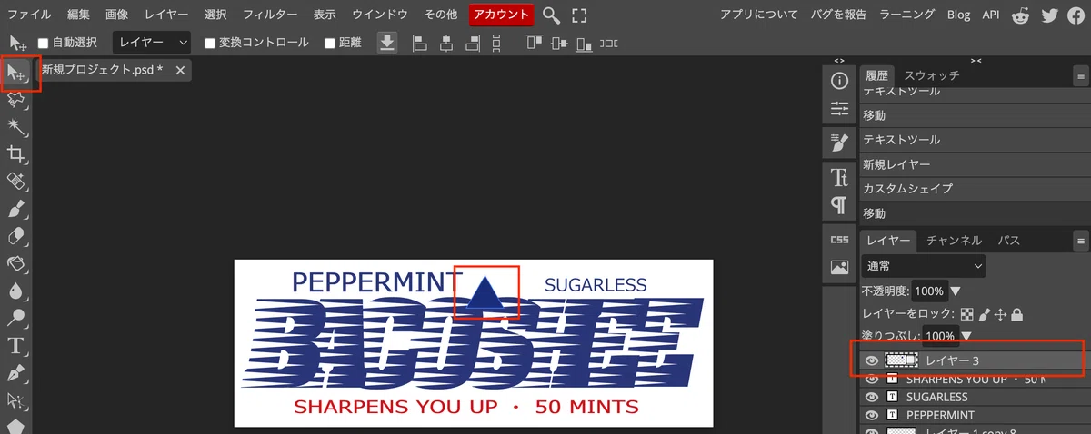Image resolution: width=1091 pixels, height=434 pixels.
Task: Select the Move tool in the toolbar
Action: pos(15,72)
